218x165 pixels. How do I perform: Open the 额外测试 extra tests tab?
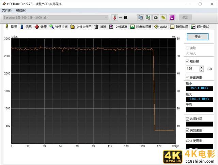coord(200,27)
